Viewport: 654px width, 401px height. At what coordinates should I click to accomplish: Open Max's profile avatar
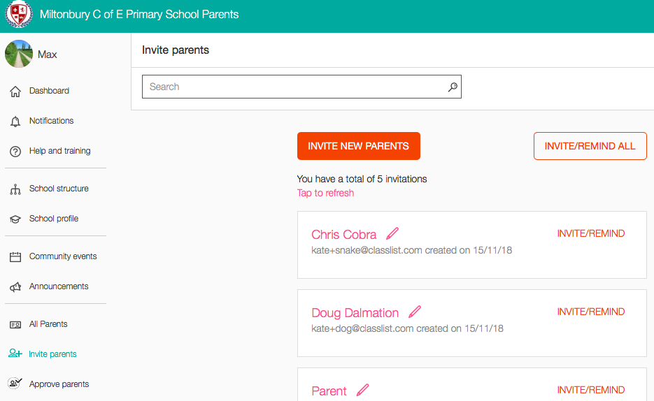[x=19, y=54]
